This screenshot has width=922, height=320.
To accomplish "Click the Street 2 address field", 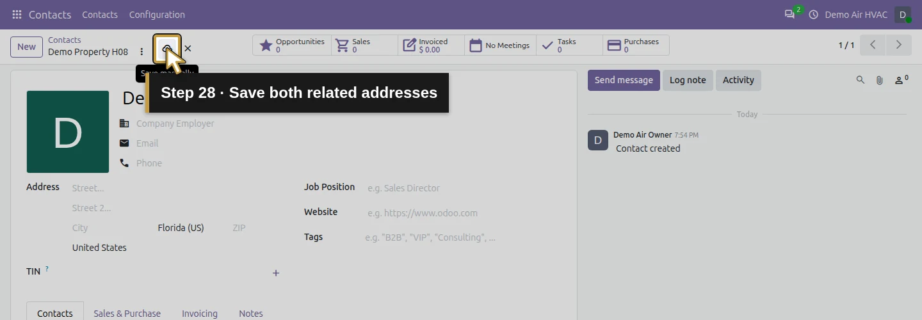I will [176, 208].
